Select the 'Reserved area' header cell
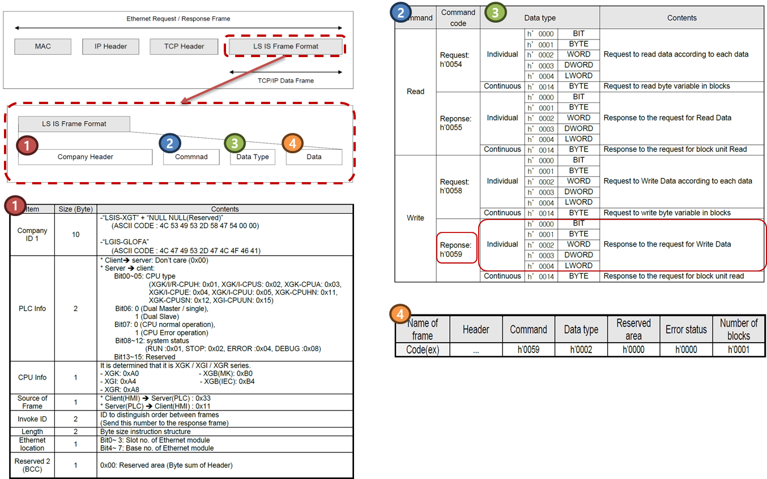767x479 pixels. click(633, 329)
